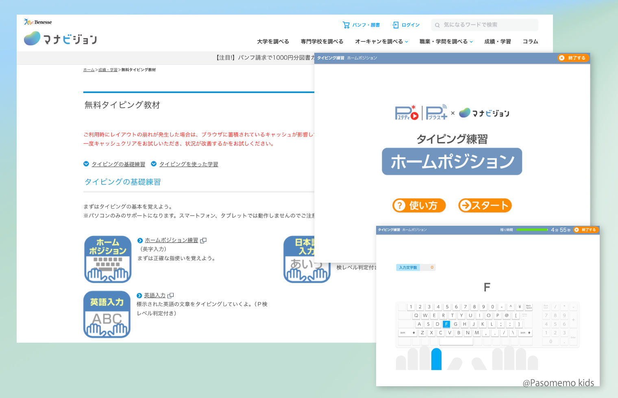
Task: Click the Pプラス logo in popup
Action: tap(436, 113)
